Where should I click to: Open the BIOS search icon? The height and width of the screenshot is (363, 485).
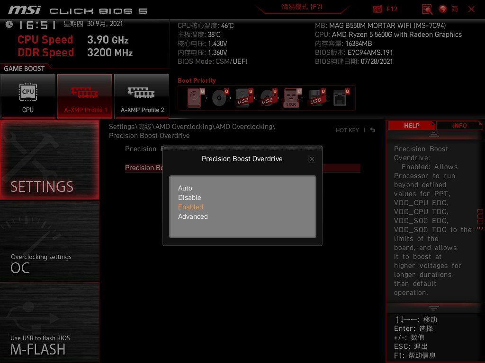427,9
